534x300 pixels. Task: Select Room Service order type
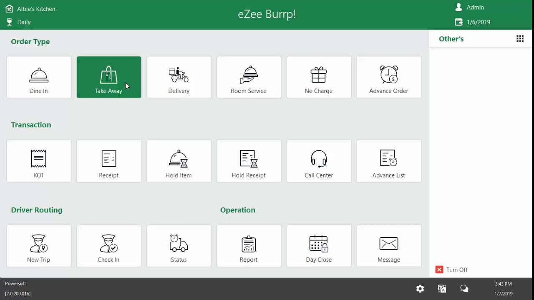(x=249, y=77)
